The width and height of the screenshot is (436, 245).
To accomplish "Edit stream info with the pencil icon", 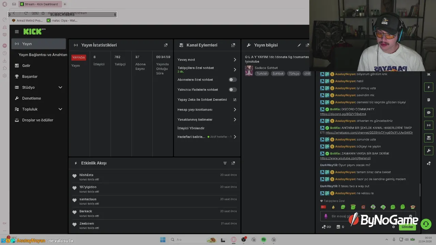I will click(299, 45).
